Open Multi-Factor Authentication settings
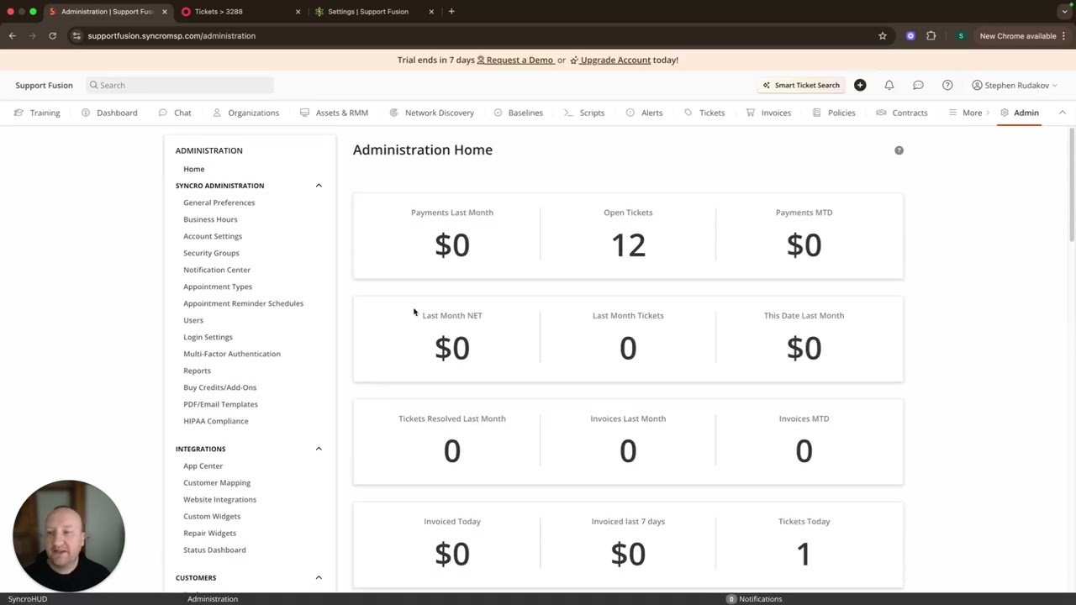 point(232,354)
